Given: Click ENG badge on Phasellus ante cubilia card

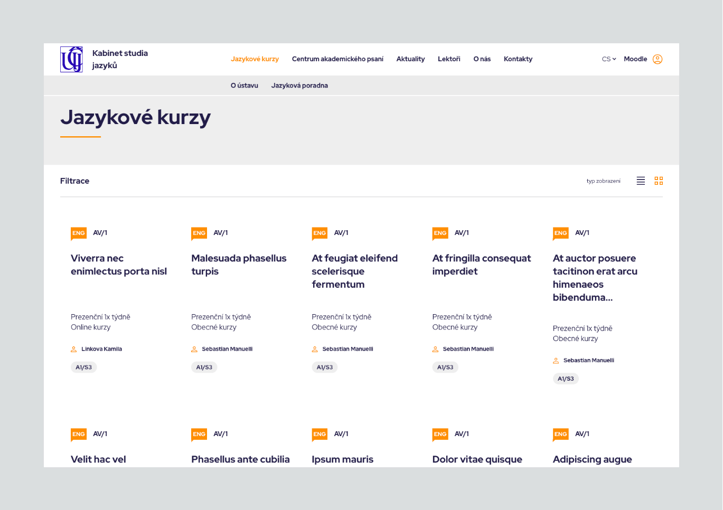Looking at the screenshot, I should pyautogui.click(x=199, y=435).
